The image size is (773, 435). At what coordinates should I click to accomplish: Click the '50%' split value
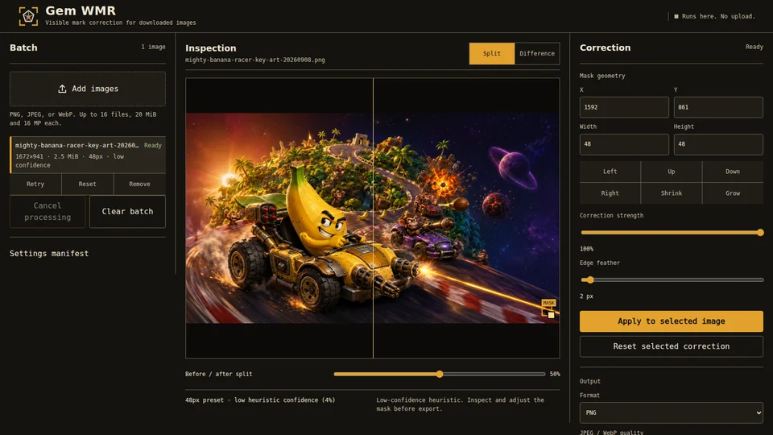click(555, 374)
